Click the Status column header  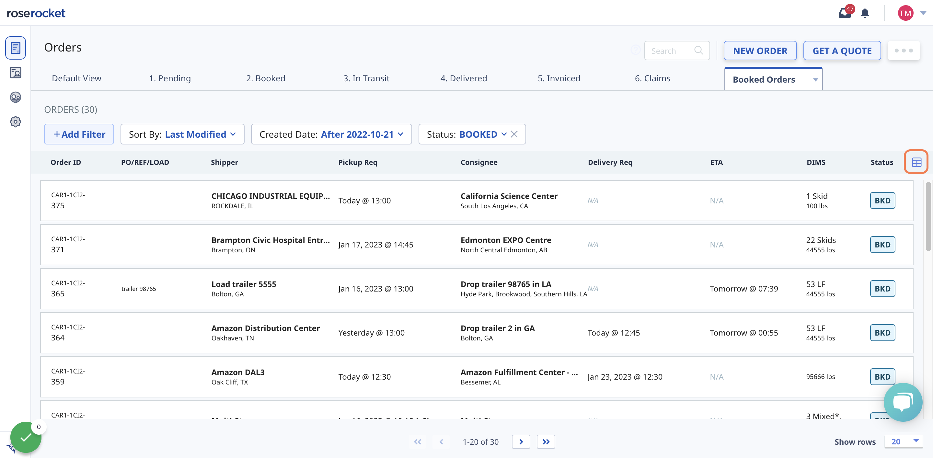click(x=881, y=162)
